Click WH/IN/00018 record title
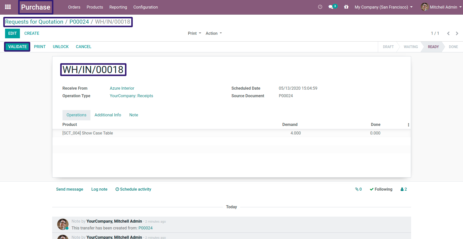This screenshot has height=239, width=463. (x=93, y=70)
